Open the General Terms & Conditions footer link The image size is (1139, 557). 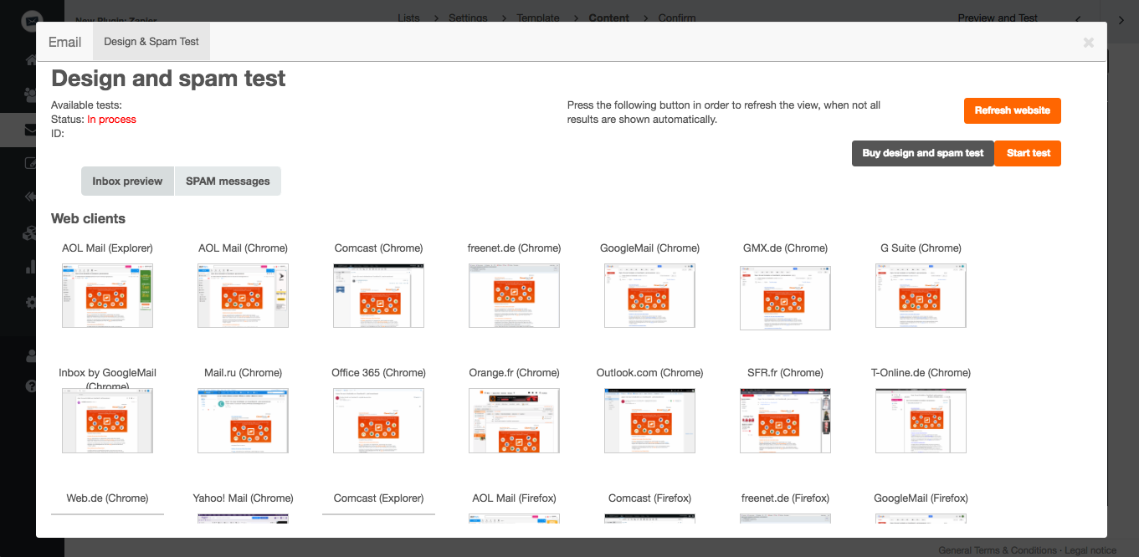[x=998, y=550]
